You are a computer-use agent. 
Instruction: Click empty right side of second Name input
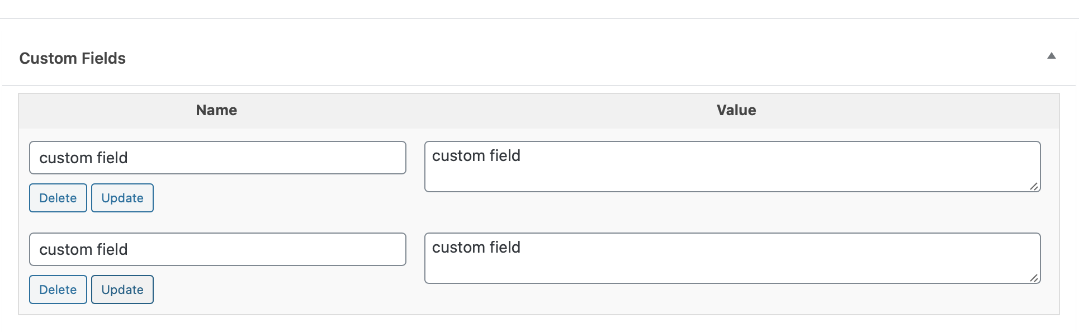pos(335,249)
